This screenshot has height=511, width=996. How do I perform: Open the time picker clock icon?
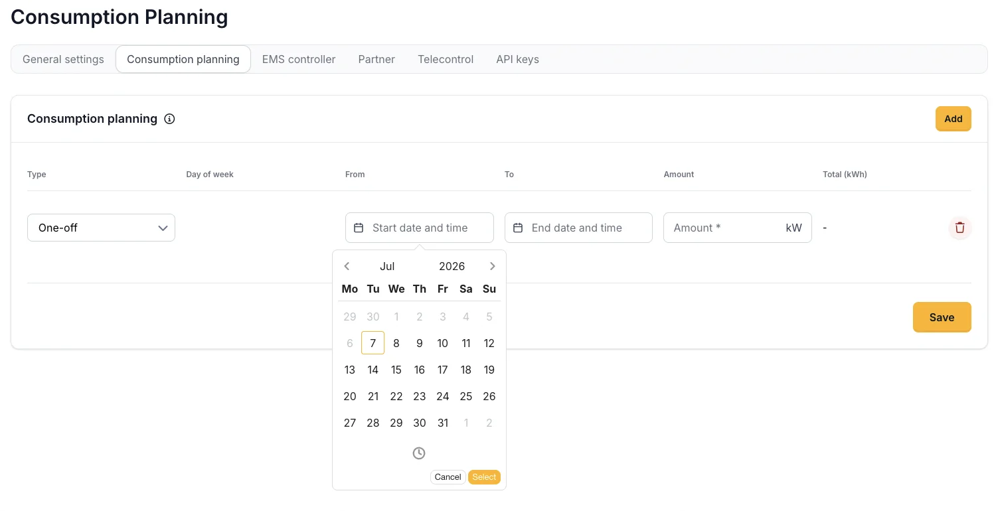(419, 453)
